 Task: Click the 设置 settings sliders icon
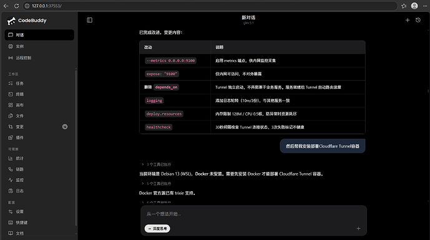click(11, 212)
